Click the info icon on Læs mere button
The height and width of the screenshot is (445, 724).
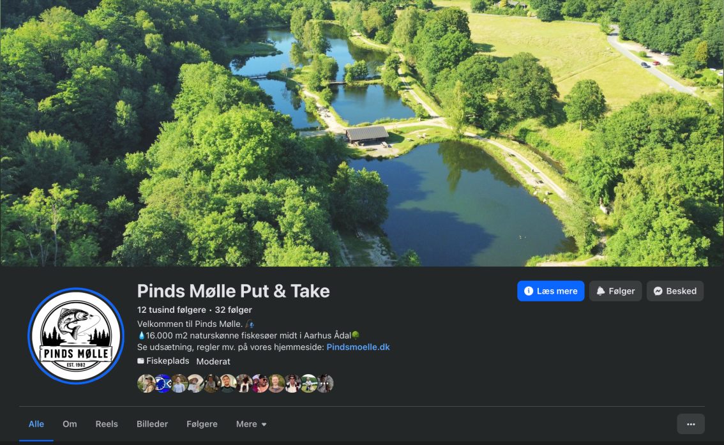click(528, 290)
